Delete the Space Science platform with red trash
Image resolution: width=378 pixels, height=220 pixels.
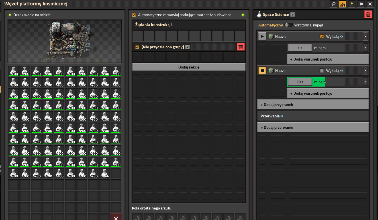pos(368,14)
